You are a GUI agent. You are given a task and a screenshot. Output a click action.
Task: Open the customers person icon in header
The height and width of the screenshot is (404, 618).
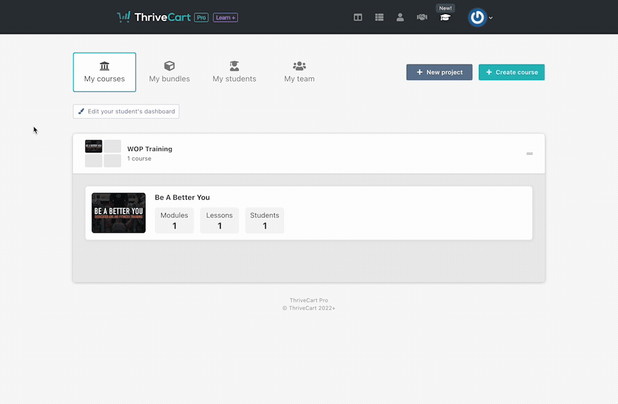point(400,17)
